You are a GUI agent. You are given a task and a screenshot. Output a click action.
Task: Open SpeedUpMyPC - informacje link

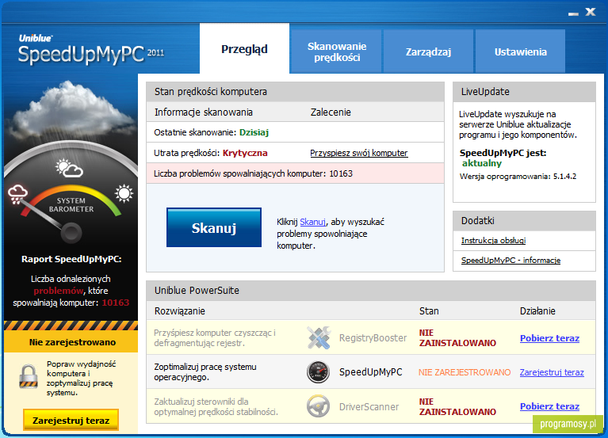coord(510,261)
